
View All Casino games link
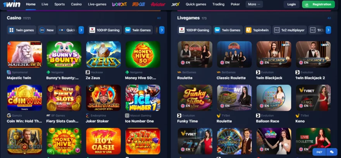click(x=159, y=18)
